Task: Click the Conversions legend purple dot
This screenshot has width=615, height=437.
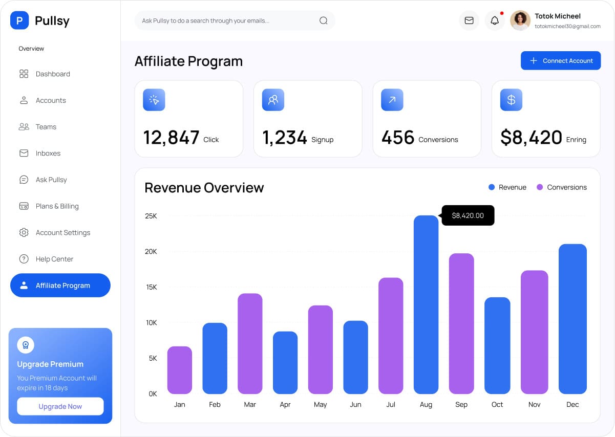Action: tap(540, 187)
